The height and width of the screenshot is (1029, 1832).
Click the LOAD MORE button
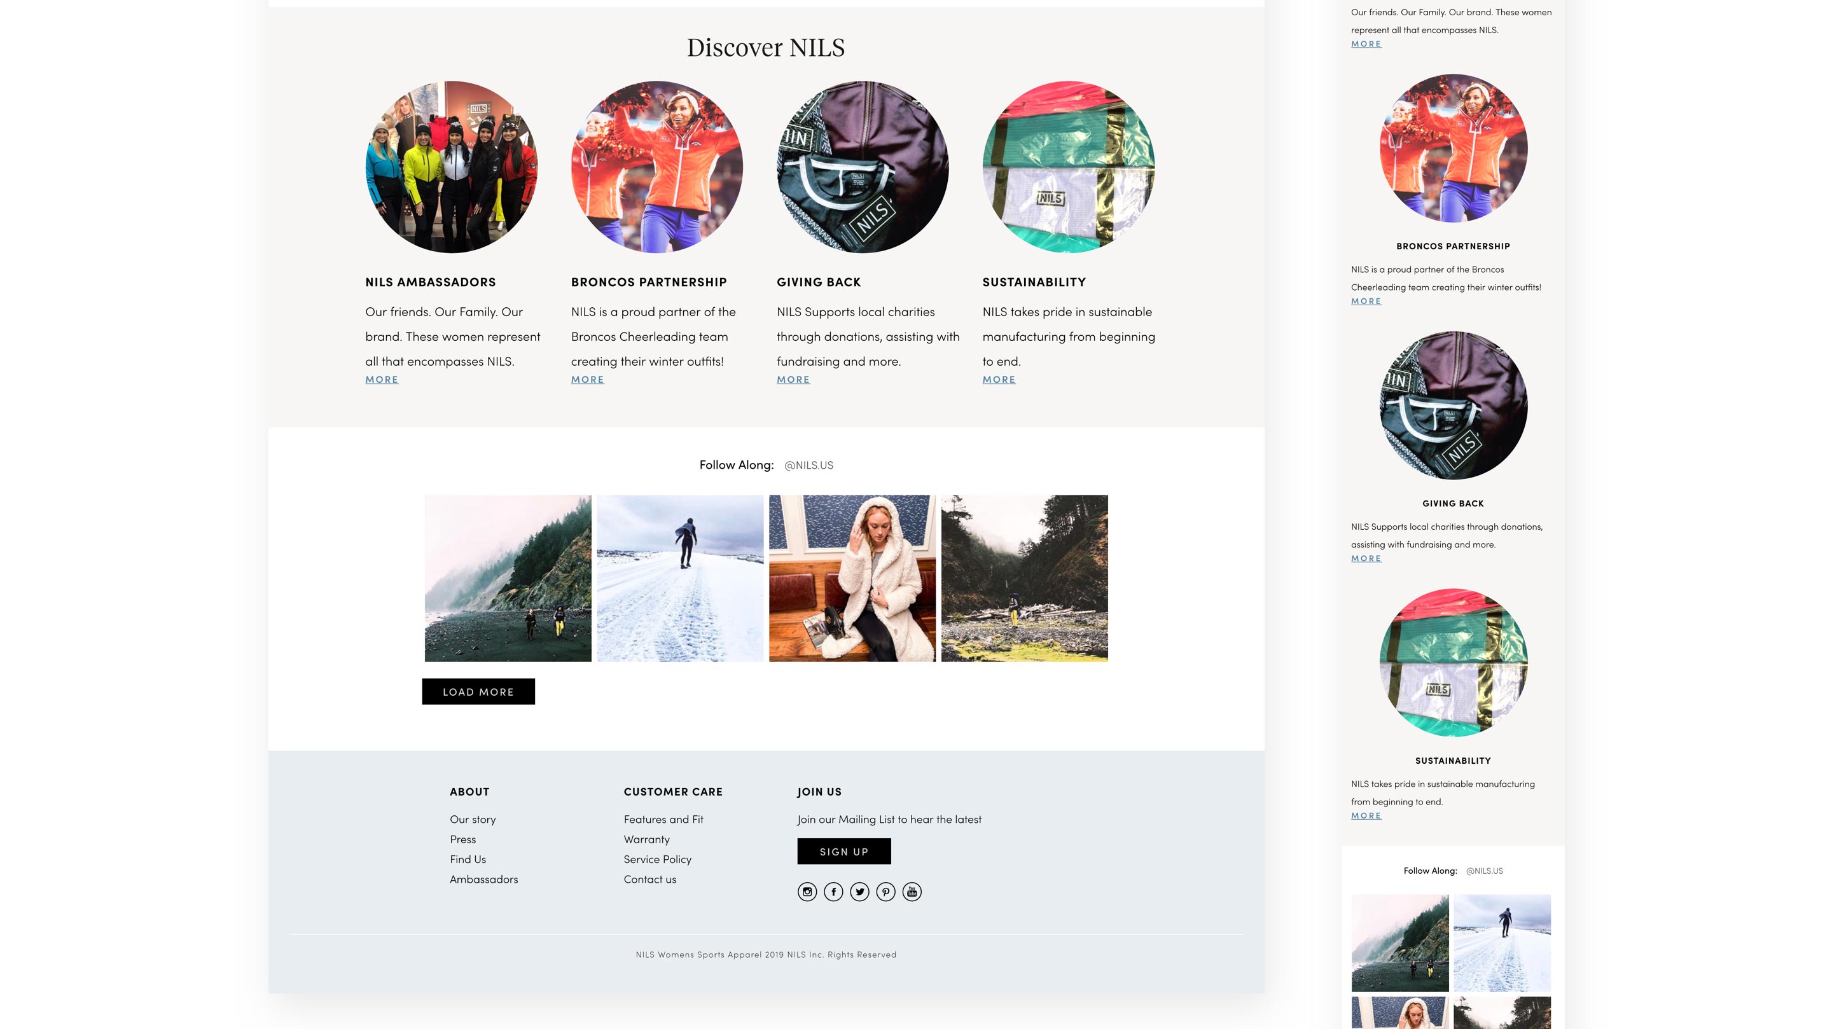478,691
